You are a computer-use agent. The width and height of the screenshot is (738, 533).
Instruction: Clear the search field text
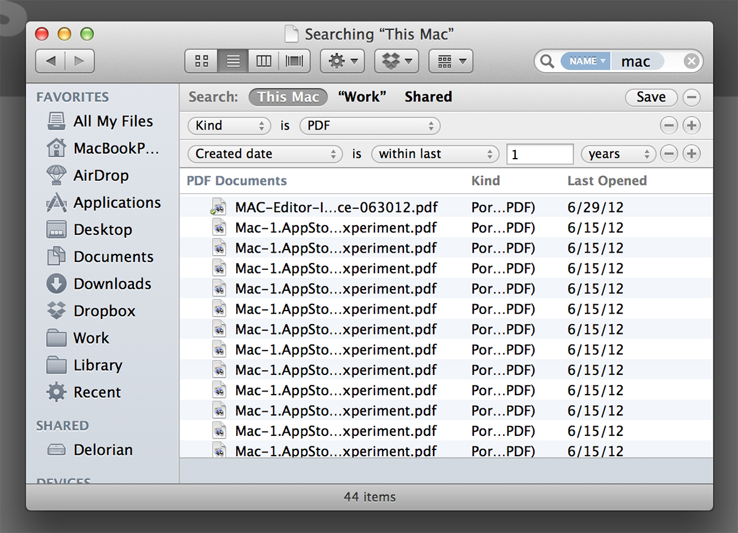click(691, 61)
